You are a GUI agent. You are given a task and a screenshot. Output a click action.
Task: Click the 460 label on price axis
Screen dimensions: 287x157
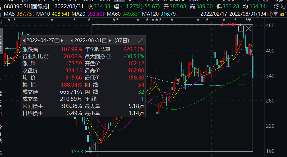tap(270, 26)
